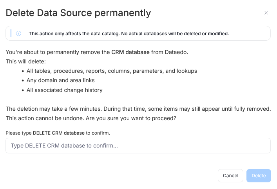Image resolution: width=277 pixels, height=189 pixels.
Task: Cancel the data source deletion
Action: (230, 176)
